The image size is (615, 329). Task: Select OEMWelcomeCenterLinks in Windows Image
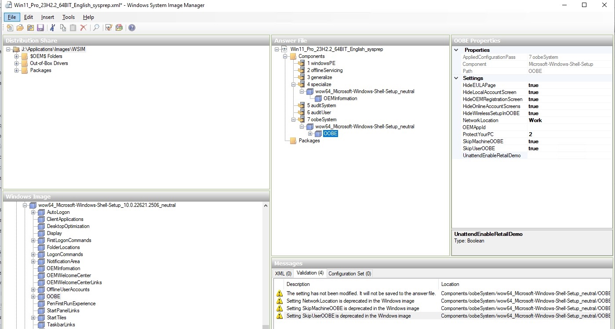[74, 282]
